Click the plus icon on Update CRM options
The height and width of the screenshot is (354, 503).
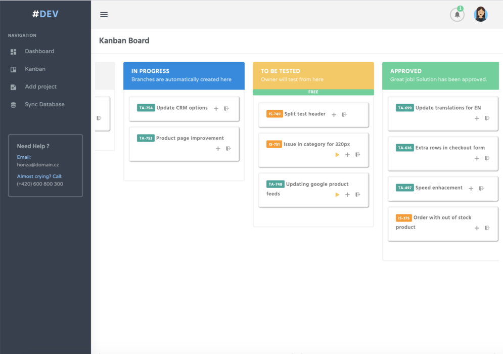216,109
